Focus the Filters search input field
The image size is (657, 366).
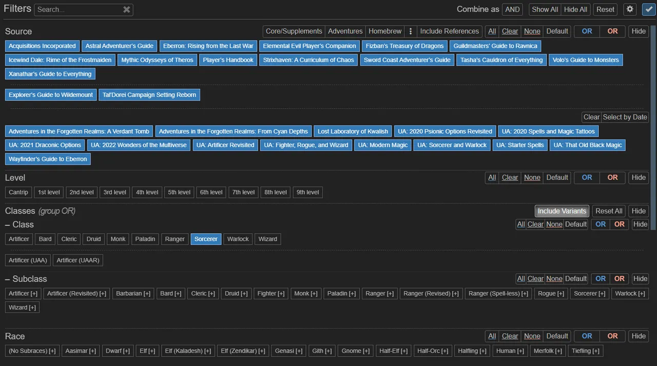click(x=77, y=9)
